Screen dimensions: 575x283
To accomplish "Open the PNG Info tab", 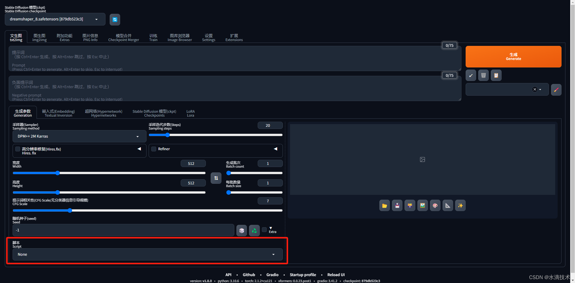I will tap(90, 38).
